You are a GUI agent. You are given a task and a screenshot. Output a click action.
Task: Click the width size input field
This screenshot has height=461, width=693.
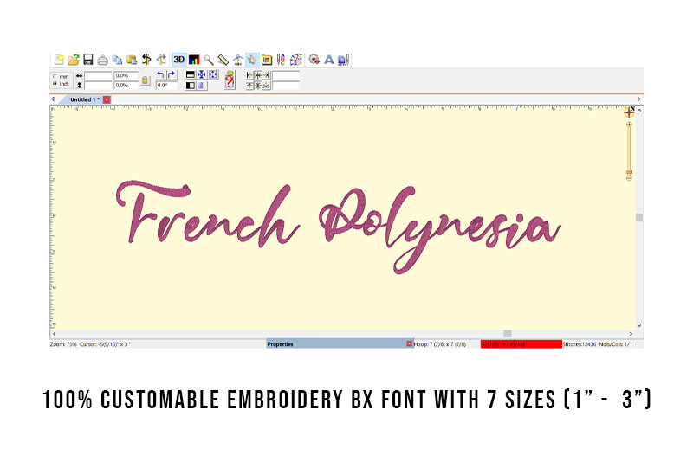click(x=98, y=76)
